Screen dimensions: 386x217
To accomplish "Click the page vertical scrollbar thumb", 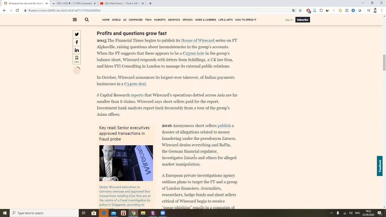I will click(x=384, y=63).
